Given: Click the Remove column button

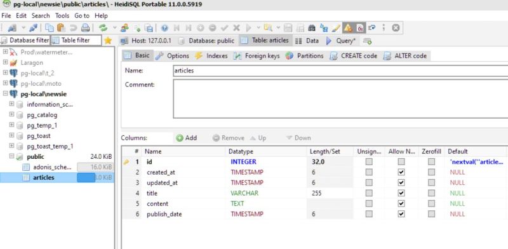Looking at the screenshot, I should pos(229,138).
